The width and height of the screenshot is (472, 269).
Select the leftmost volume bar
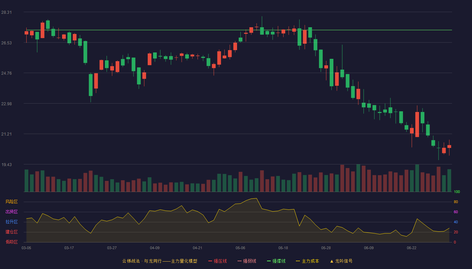(x=26, y=181)
